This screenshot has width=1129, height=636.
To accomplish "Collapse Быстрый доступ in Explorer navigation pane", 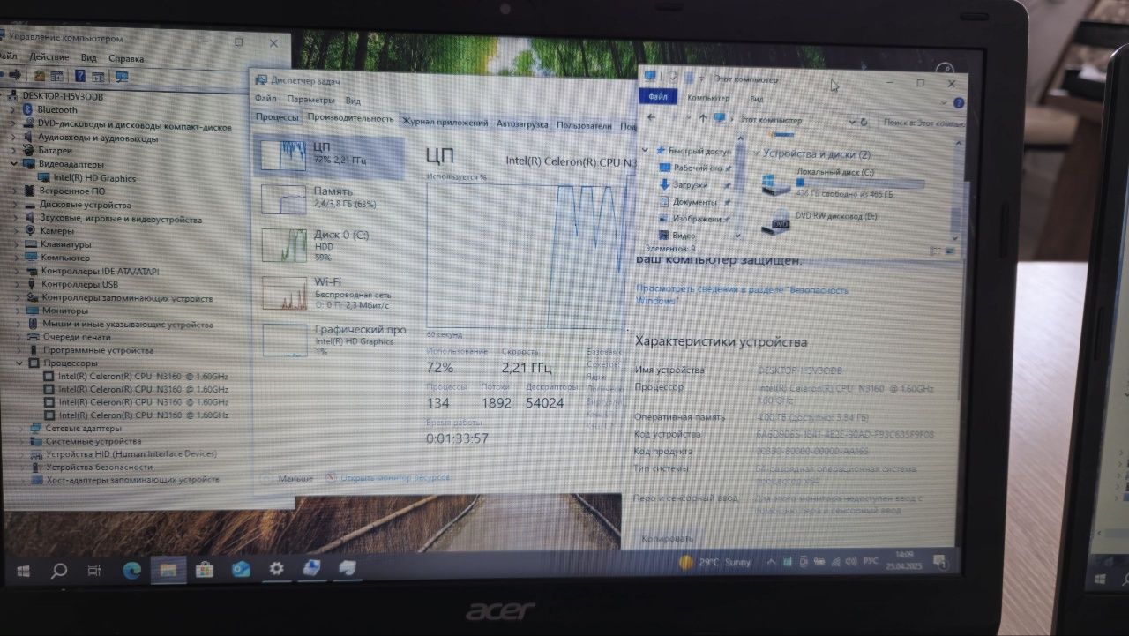I will point(647,151).
